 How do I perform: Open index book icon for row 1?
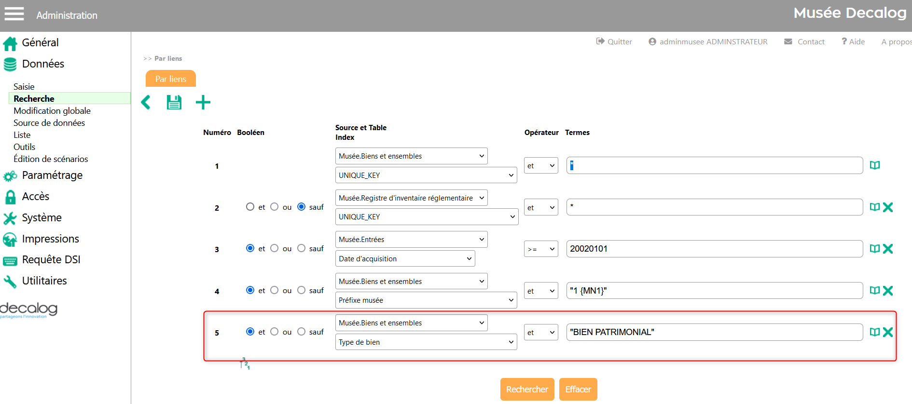tap(874, 165)
